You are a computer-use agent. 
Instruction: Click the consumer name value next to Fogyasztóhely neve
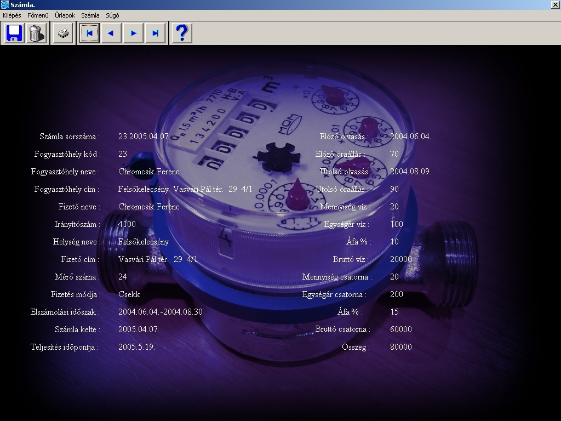tap(149, 172)
